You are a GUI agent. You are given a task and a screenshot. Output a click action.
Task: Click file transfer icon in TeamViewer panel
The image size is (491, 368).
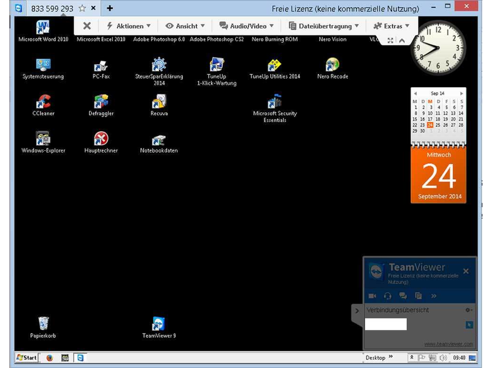[x=419, y=296]
